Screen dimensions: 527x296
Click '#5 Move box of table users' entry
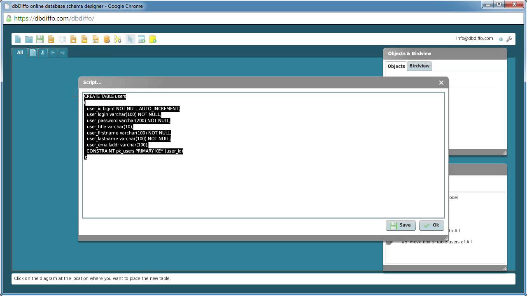pyautogui.click(x=436, y=242)
